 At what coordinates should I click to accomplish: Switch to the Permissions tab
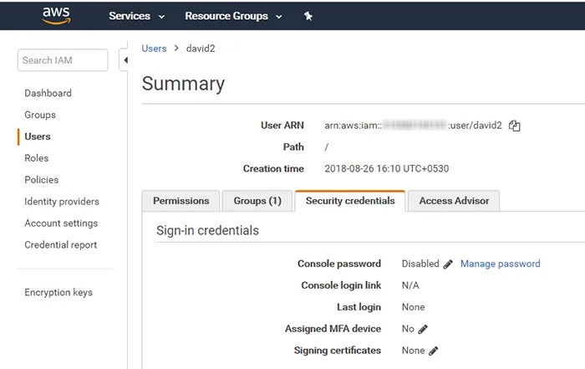pyautogui.click(x=181, y=201)
